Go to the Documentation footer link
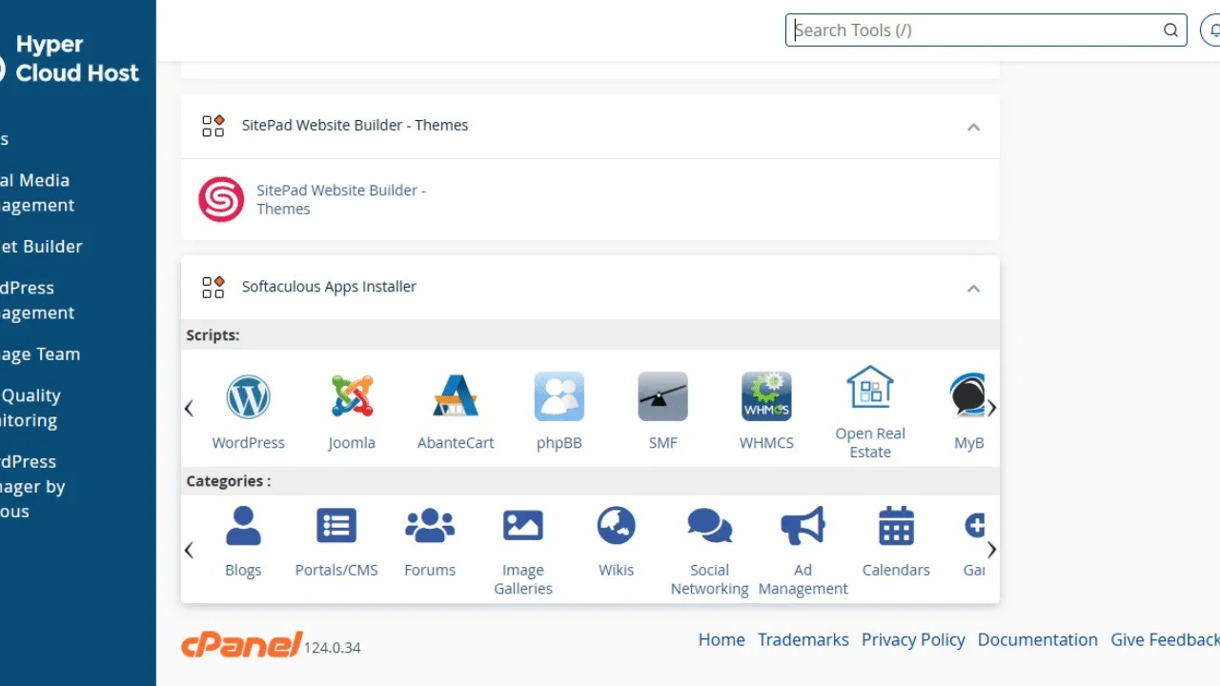Image resolution: width=1220 pixels, height=686 pixels. pos(1038,640)
